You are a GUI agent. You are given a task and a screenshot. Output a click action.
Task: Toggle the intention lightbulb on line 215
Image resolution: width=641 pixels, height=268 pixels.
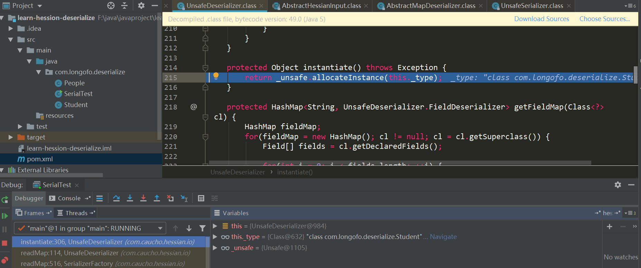click(216, 76)
